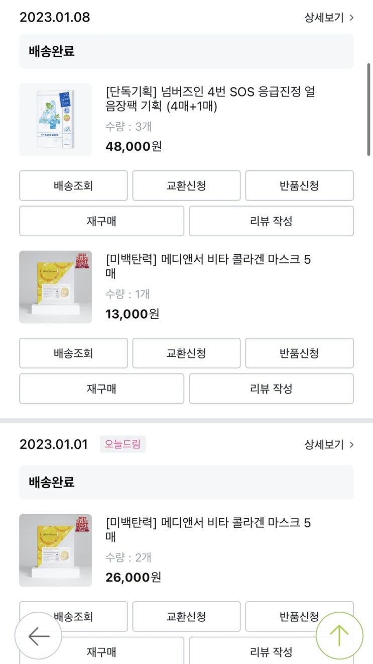Open the 메디앤서 mask thumbnail in the 2023.01.08 order
Image resolution: width=373 pixels, height=664 pixels.
[55, 287]
